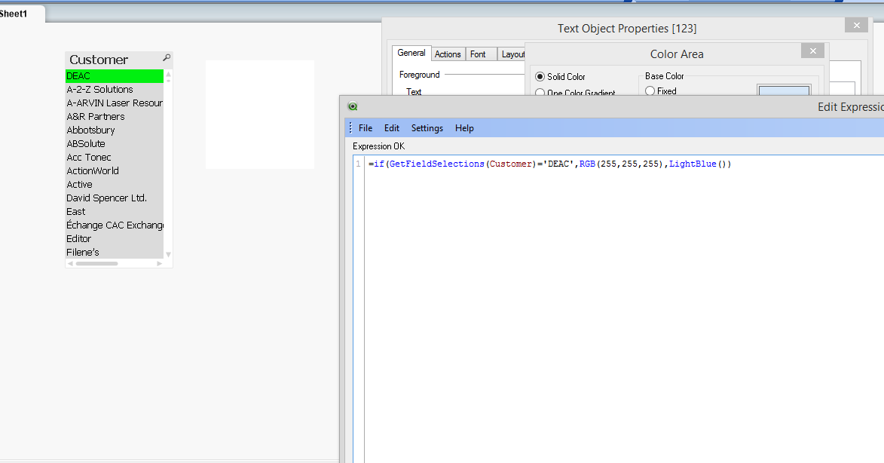Close the Color Area dialog

(x=812, y=51)
